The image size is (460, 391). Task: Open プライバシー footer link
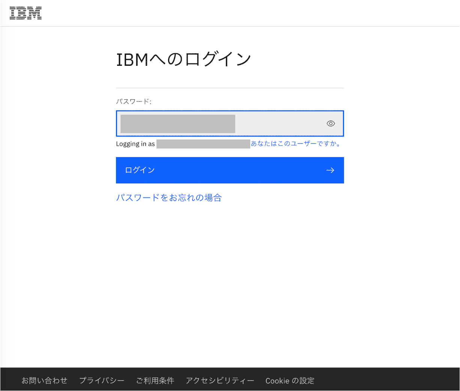(x=102, y=380)
